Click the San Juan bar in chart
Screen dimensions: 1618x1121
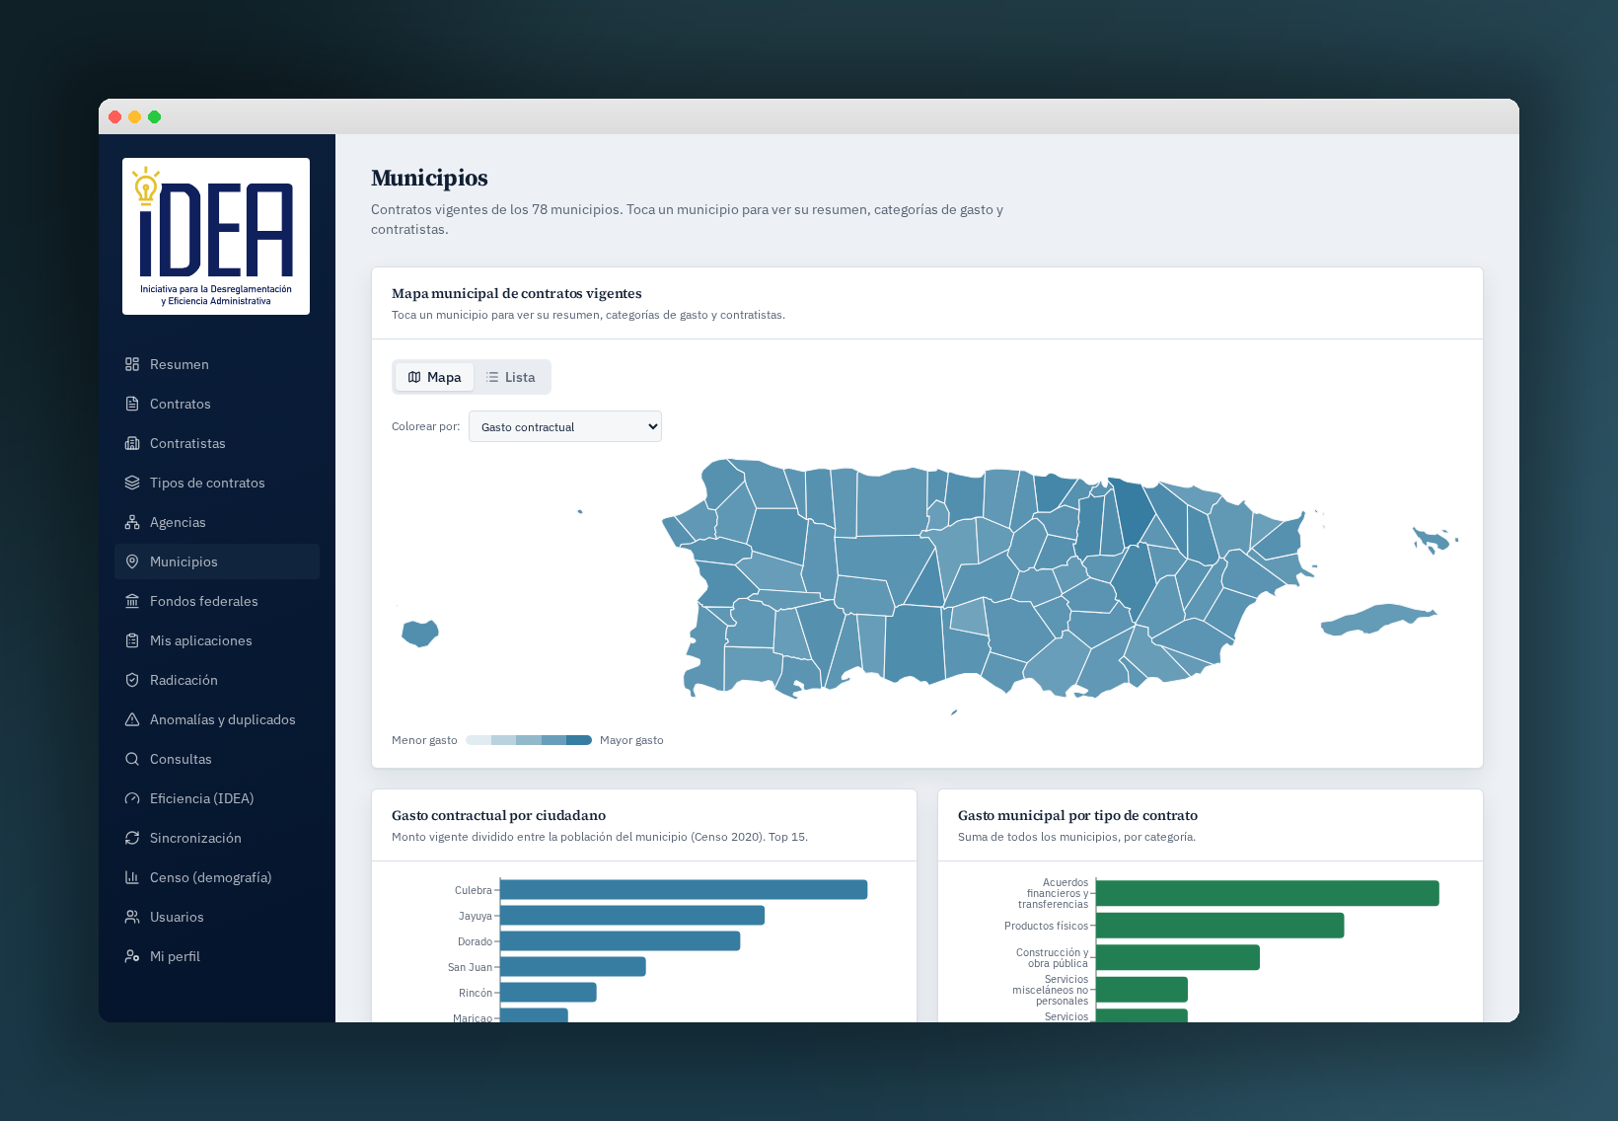(573, 967)
